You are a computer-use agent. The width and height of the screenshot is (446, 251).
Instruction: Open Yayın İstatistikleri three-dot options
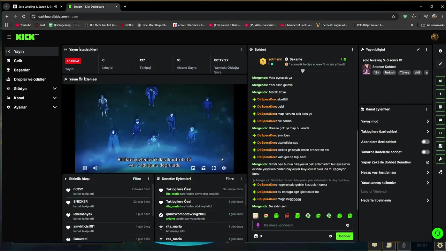click(x=241, y=50)
